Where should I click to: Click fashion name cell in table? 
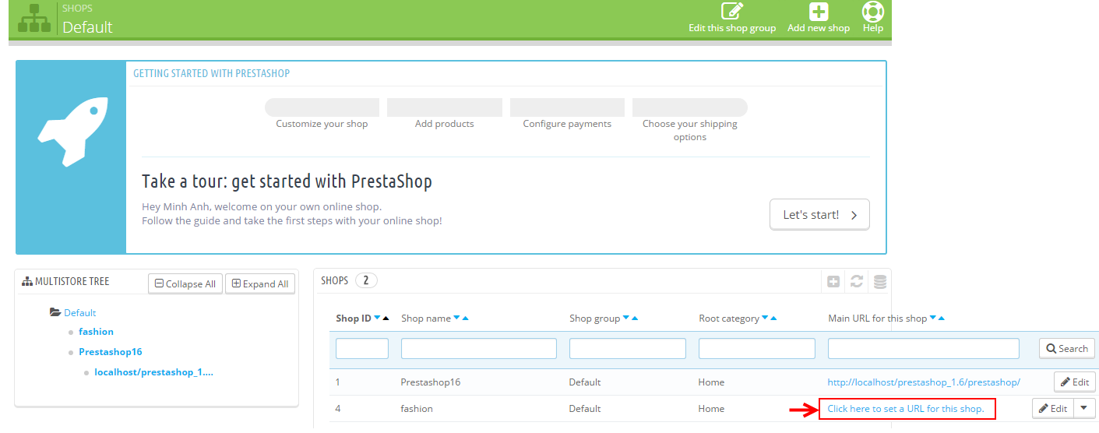click(417, 408)
